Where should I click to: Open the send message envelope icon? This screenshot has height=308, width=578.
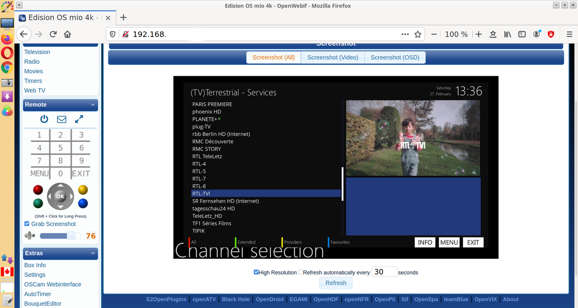[x=61, y=120]
